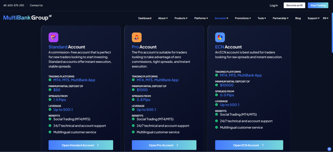This screenshot has width=333, height=152.
Task: Click the page vertical scrollbar thumb
Action: coord(332,32)
